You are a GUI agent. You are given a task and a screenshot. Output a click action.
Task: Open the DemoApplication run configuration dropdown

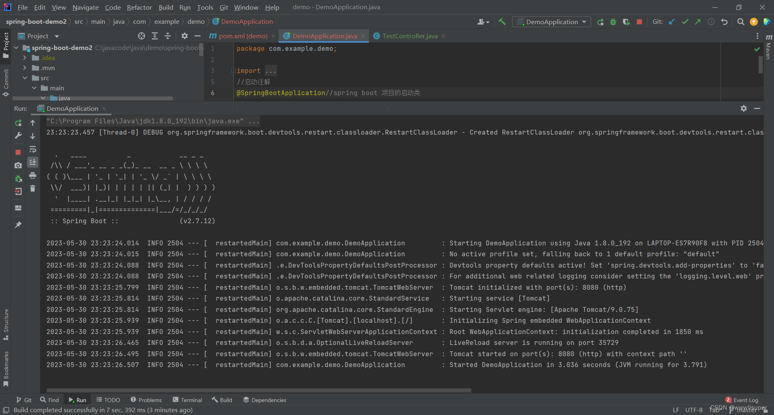click(551, 22)
